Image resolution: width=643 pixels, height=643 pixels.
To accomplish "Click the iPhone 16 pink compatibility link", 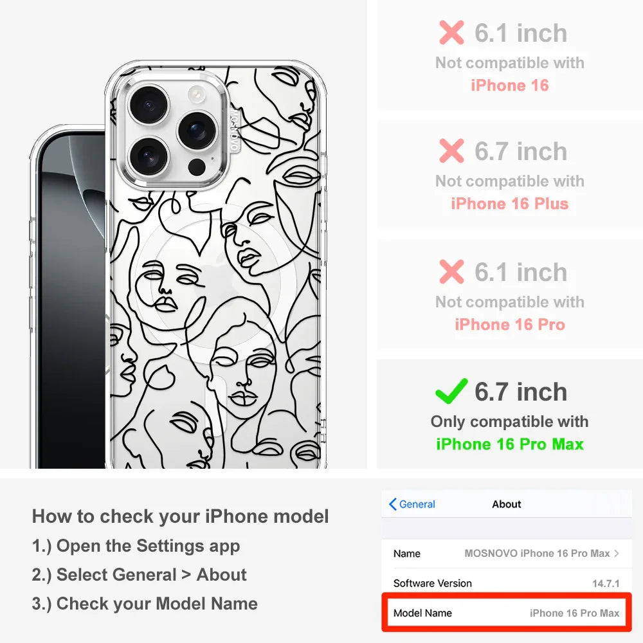I will (509, 85).
